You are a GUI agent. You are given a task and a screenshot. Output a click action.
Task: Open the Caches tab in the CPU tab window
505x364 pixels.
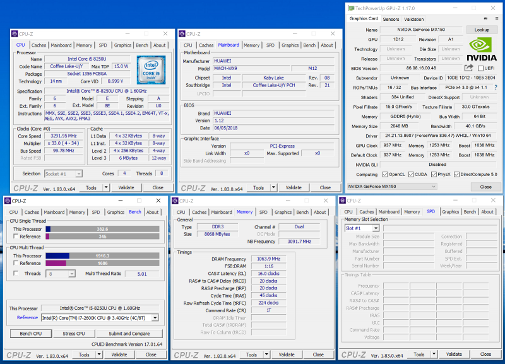pos(39,45)
